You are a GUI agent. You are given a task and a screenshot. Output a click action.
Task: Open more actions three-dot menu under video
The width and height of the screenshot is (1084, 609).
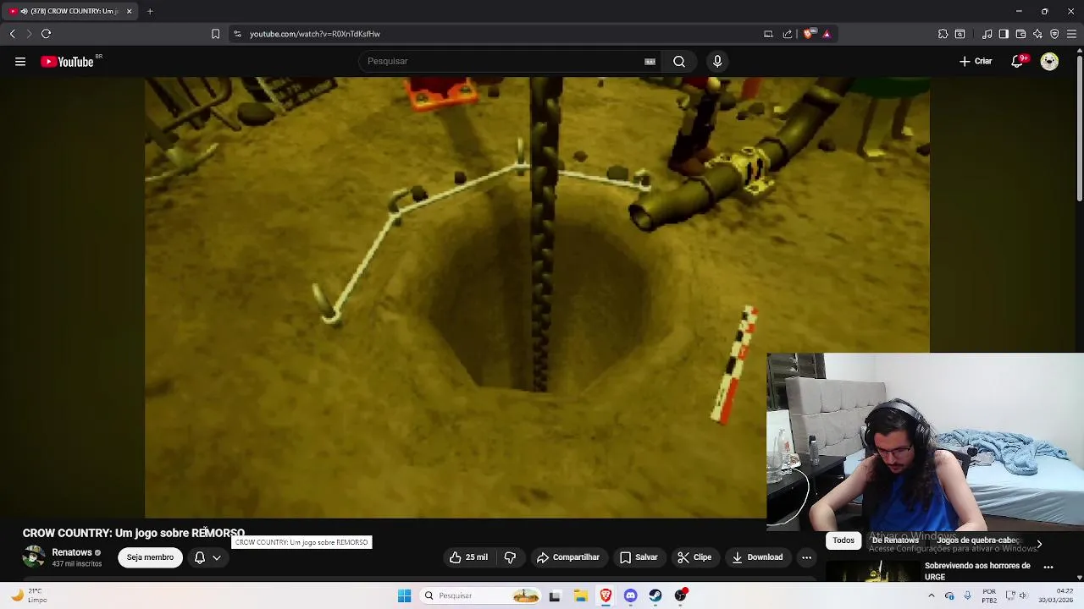click(806, 557)
